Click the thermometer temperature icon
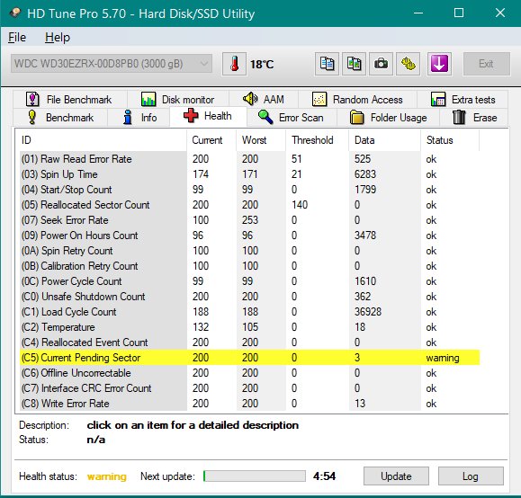 coord(234,64)
